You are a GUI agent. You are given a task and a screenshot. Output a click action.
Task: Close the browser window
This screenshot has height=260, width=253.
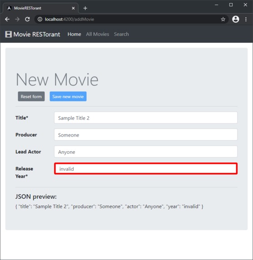coord(245,5)
